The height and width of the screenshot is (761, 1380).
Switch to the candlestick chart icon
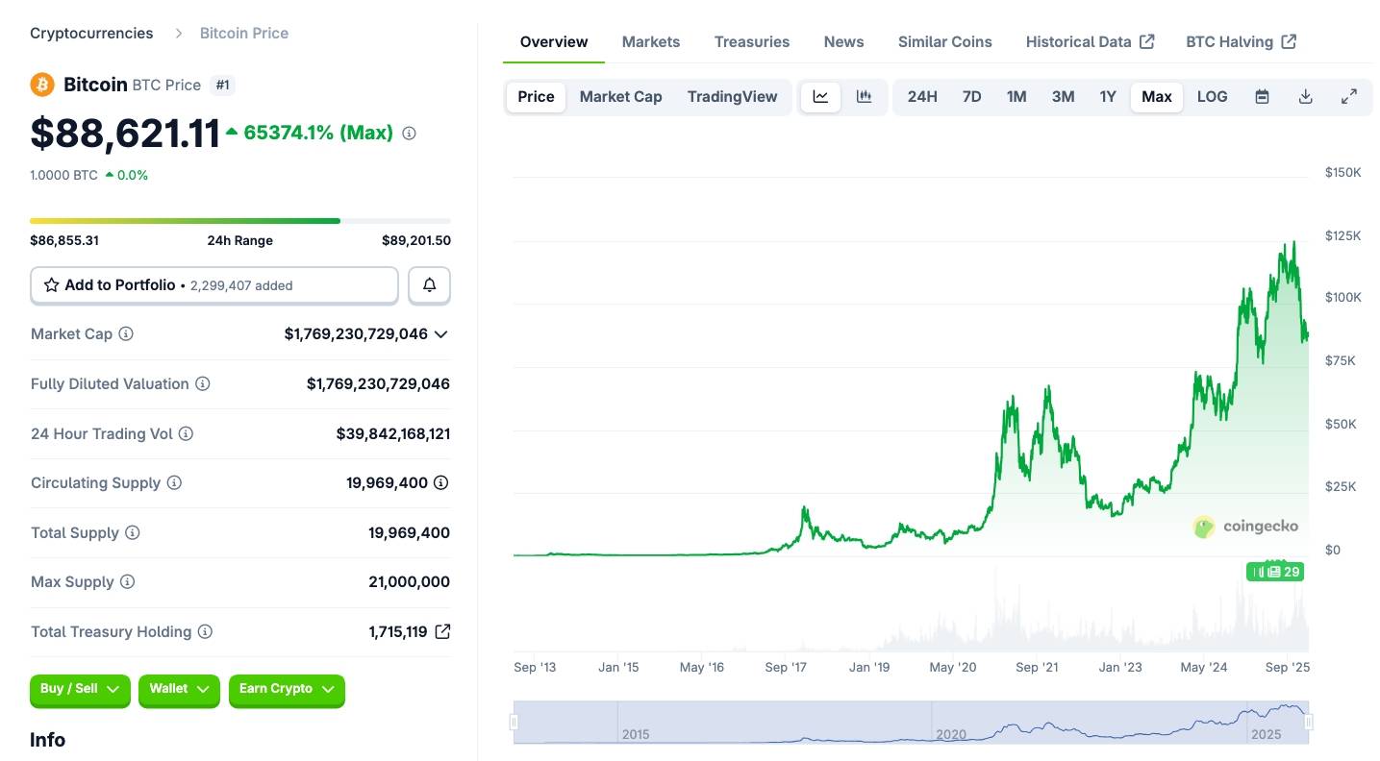[x=864, y=96]
